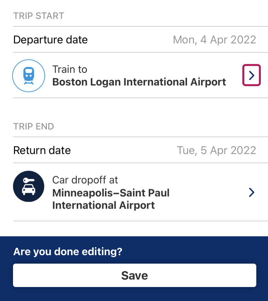
Task: Tap the 'Train to' text
Action: pos(70,69)
